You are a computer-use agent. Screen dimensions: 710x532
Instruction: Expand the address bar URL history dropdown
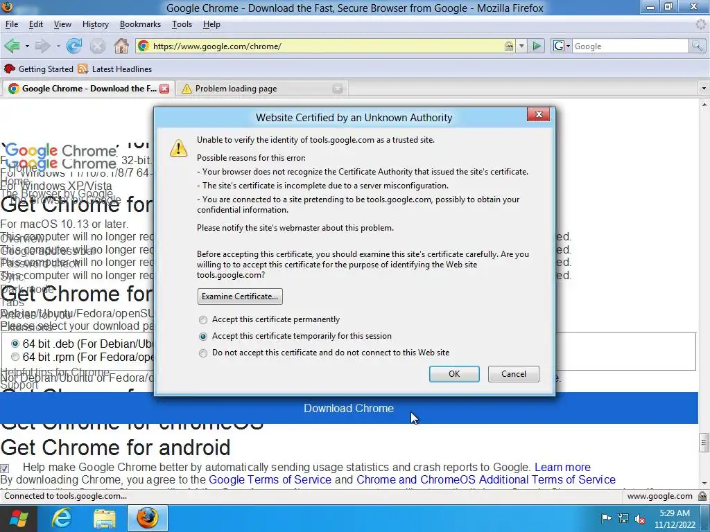point(521,46)
